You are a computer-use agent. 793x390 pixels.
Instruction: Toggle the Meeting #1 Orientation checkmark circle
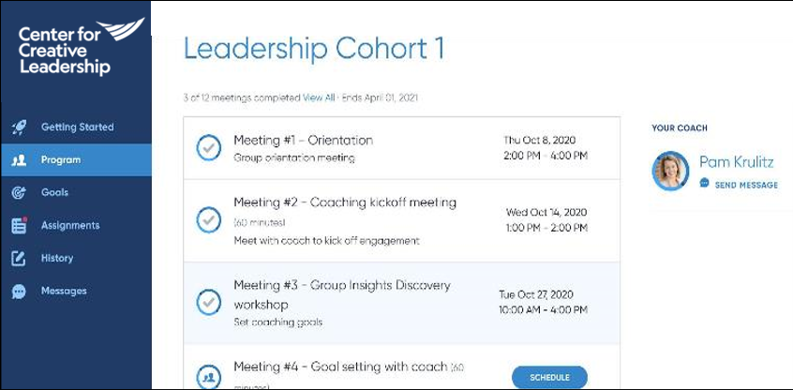208,148
